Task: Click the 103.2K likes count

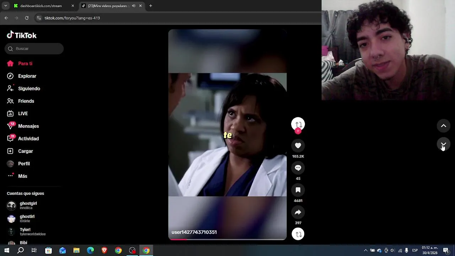Action: 298,156
